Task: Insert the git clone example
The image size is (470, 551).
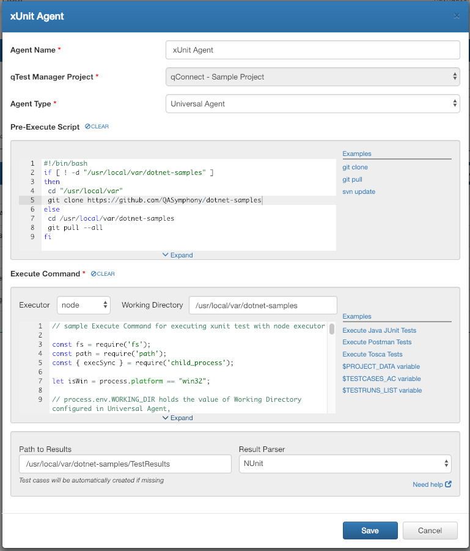Action: [x=355, y=167]
